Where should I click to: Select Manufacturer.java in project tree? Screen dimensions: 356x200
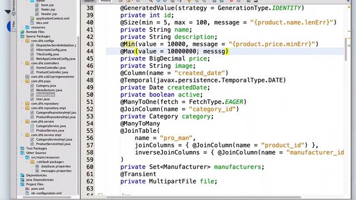coord(49,90)
